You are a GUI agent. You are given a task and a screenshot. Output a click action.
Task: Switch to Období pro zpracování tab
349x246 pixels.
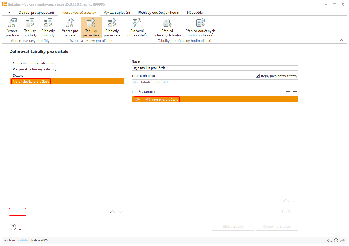[x=36, y=13]
